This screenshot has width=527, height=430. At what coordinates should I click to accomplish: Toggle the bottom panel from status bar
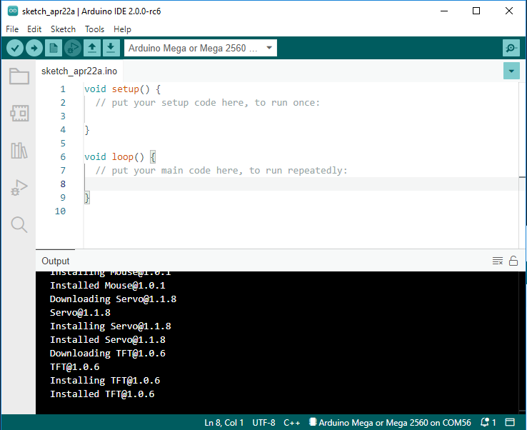pyautogui.click(x=510, y=422)
